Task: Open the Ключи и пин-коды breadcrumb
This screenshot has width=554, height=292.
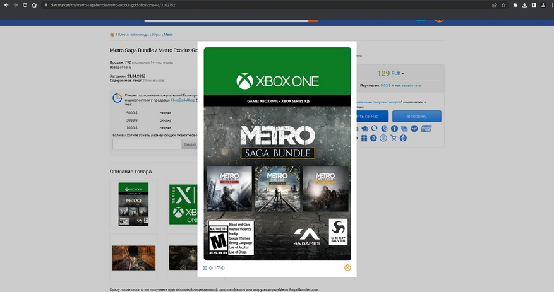Action: tap(133, 35)
